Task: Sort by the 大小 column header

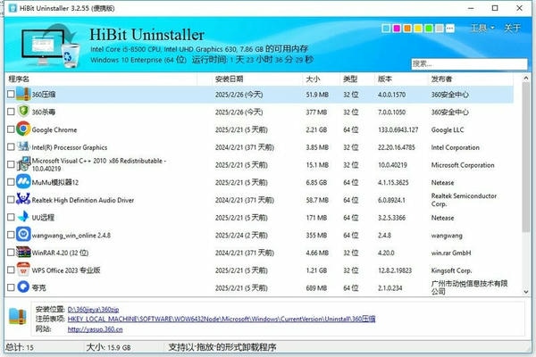Action: click(x=322, y=79)
